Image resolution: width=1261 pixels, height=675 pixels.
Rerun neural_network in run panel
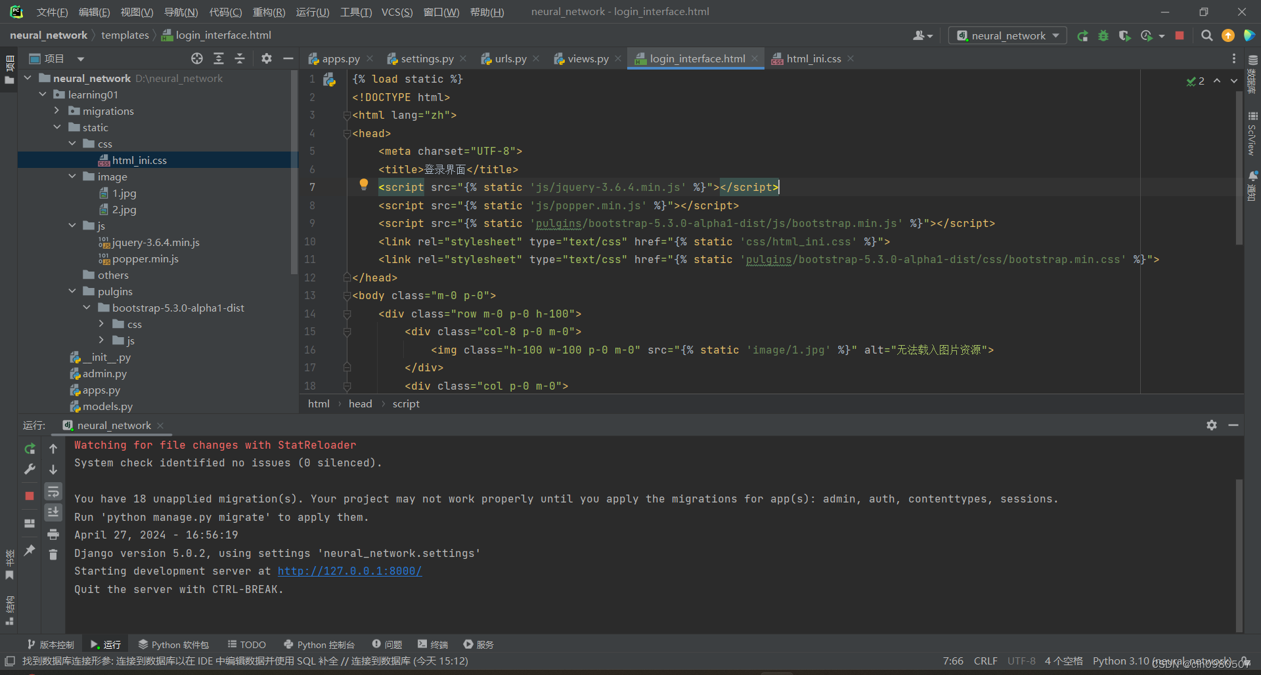pyautogui.click(x=30, y=449)
